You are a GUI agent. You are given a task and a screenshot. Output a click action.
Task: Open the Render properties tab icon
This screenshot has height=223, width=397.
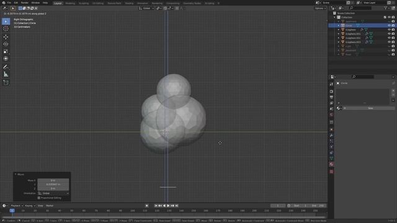[331, 92]
